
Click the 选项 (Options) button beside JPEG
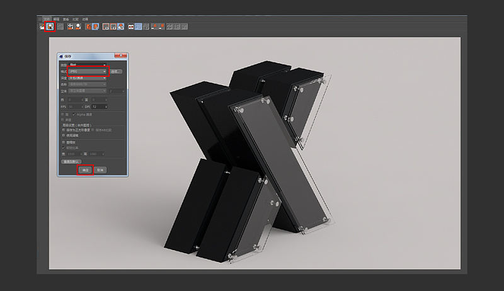coord(115,71)
